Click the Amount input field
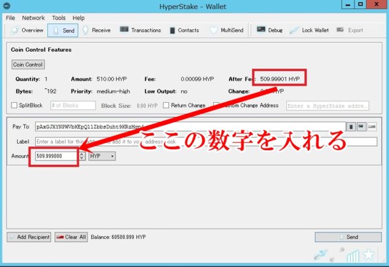 [56, 156]
